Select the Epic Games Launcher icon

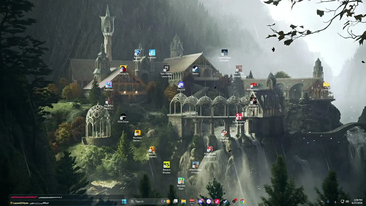click(x=166, y=71)
